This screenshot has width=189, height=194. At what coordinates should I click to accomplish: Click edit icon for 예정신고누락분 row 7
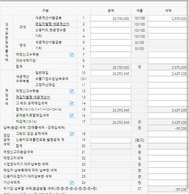[x=72, y=55]
